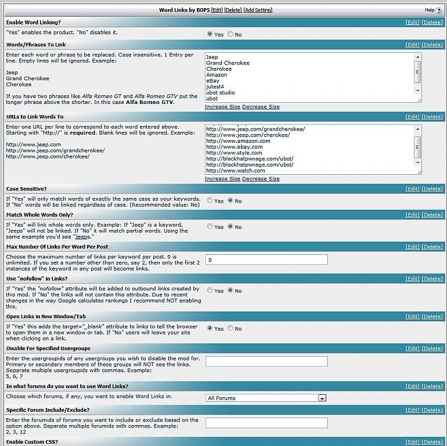Click the 'http://www.amazon.com' line in URLs textarea
Image resolution: width=447 pixels, height=446 pixels.
click(238, 141)
